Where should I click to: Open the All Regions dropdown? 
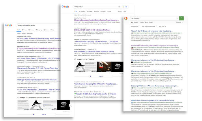[135, 26]
